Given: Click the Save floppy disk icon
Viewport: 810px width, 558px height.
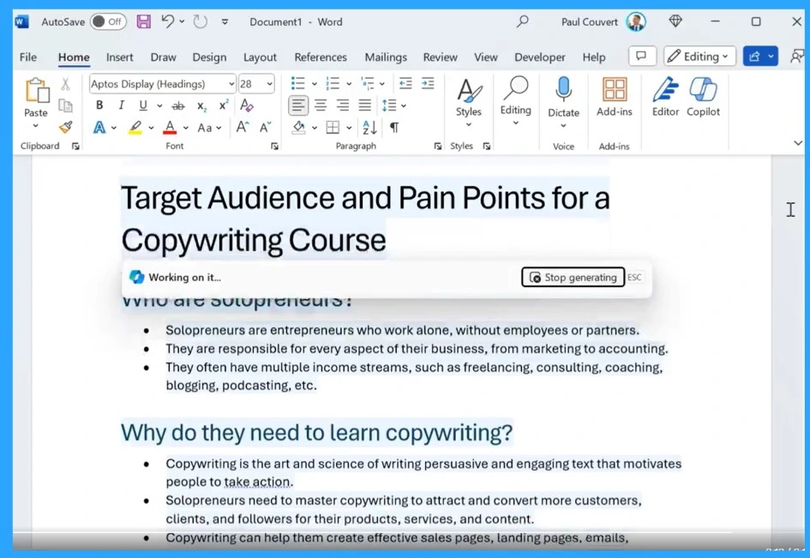Looking at the screenshot, I should coord(143,21).
